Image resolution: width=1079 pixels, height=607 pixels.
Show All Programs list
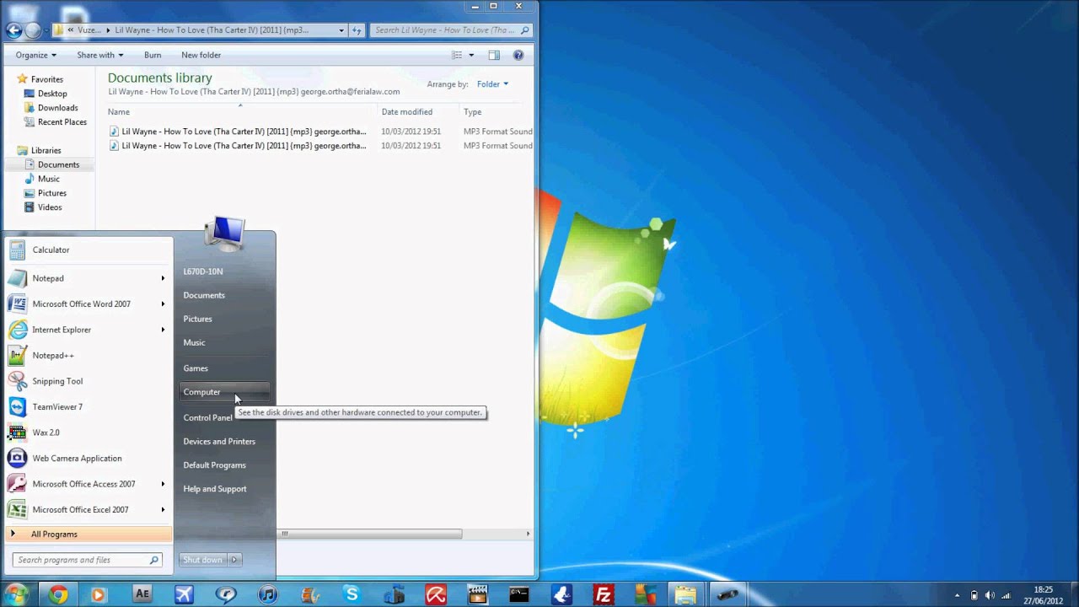tap(89, 534)
